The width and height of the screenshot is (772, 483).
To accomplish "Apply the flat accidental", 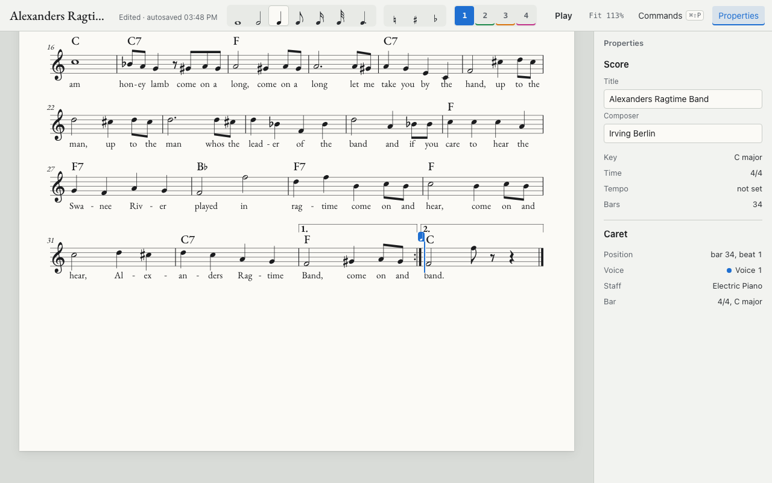I will click(x=435, y=16).
